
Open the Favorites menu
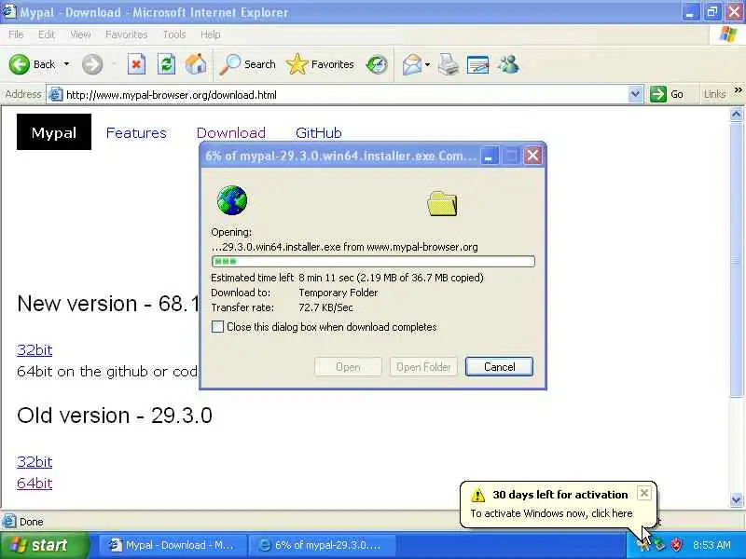coord(127,34)
